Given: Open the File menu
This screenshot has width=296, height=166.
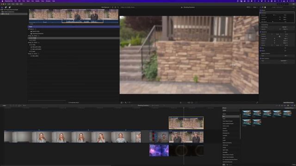Looking at the screenshot, I should 15,1.
